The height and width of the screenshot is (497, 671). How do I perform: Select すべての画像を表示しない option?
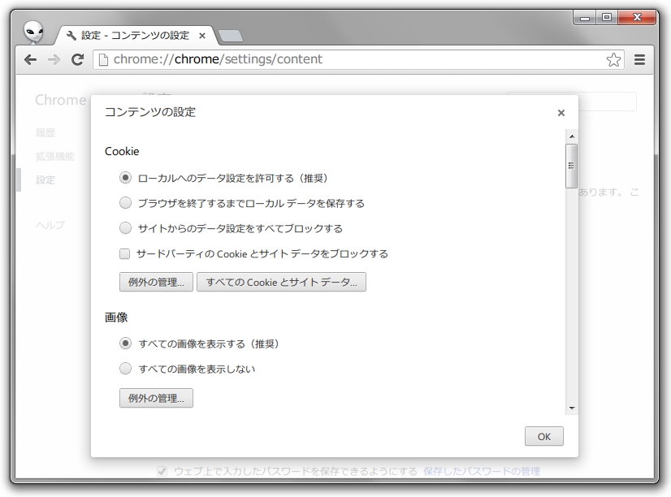point(125,368)
